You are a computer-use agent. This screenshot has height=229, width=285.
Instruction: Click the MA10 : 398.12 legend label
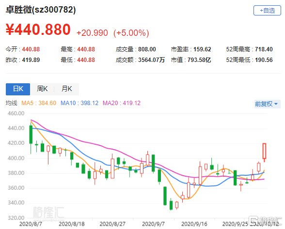pyautogui.click(x=79, y=103)
